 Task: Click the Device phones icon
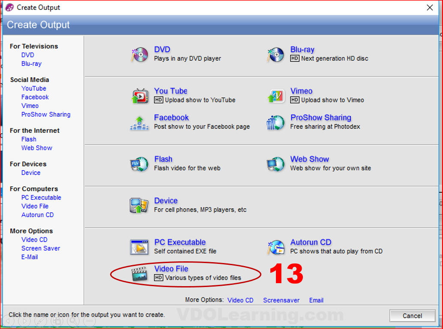(139, 205)
